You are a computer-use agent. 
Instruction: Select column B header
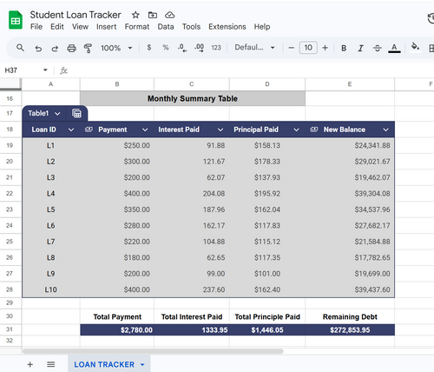[x=117, y=84]
